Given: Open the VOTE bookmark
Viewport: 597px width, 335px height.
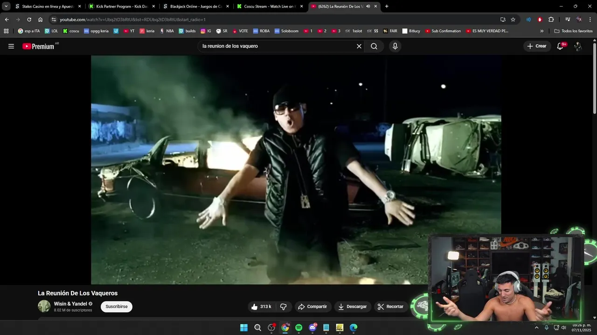Looking at the screenshot, I should tap(240, 31).
